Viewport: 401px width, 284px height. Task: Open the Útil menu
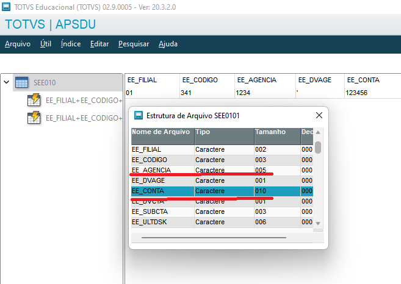click(x=46, y=44)
